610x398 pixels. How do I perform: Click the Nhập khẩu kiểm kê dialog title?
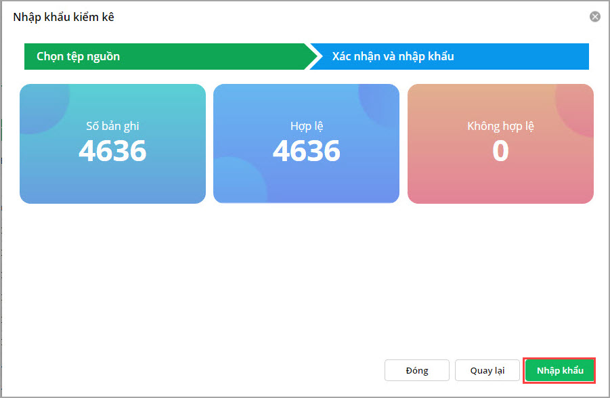(x=64, y=17)
